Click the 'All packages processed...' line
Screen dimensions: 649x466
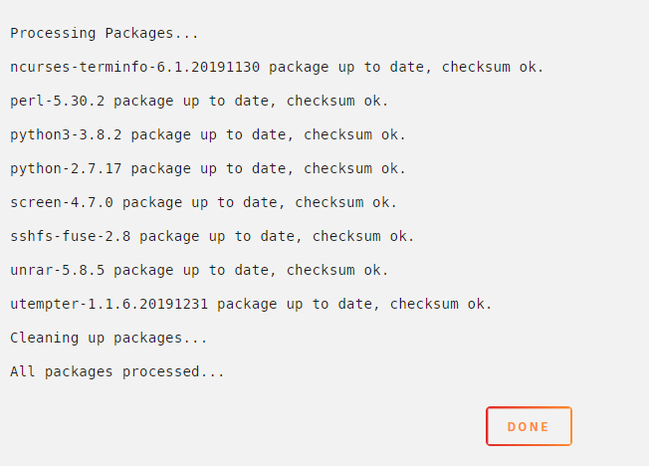(117, 371)
